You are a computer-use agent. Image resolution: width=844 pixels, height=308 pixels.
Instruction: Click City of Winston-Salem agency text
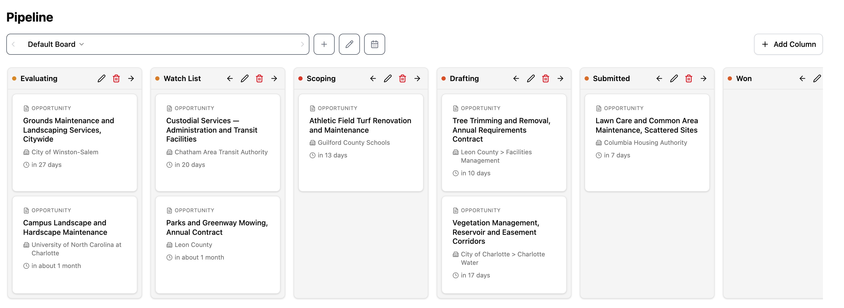coord(65,152)
